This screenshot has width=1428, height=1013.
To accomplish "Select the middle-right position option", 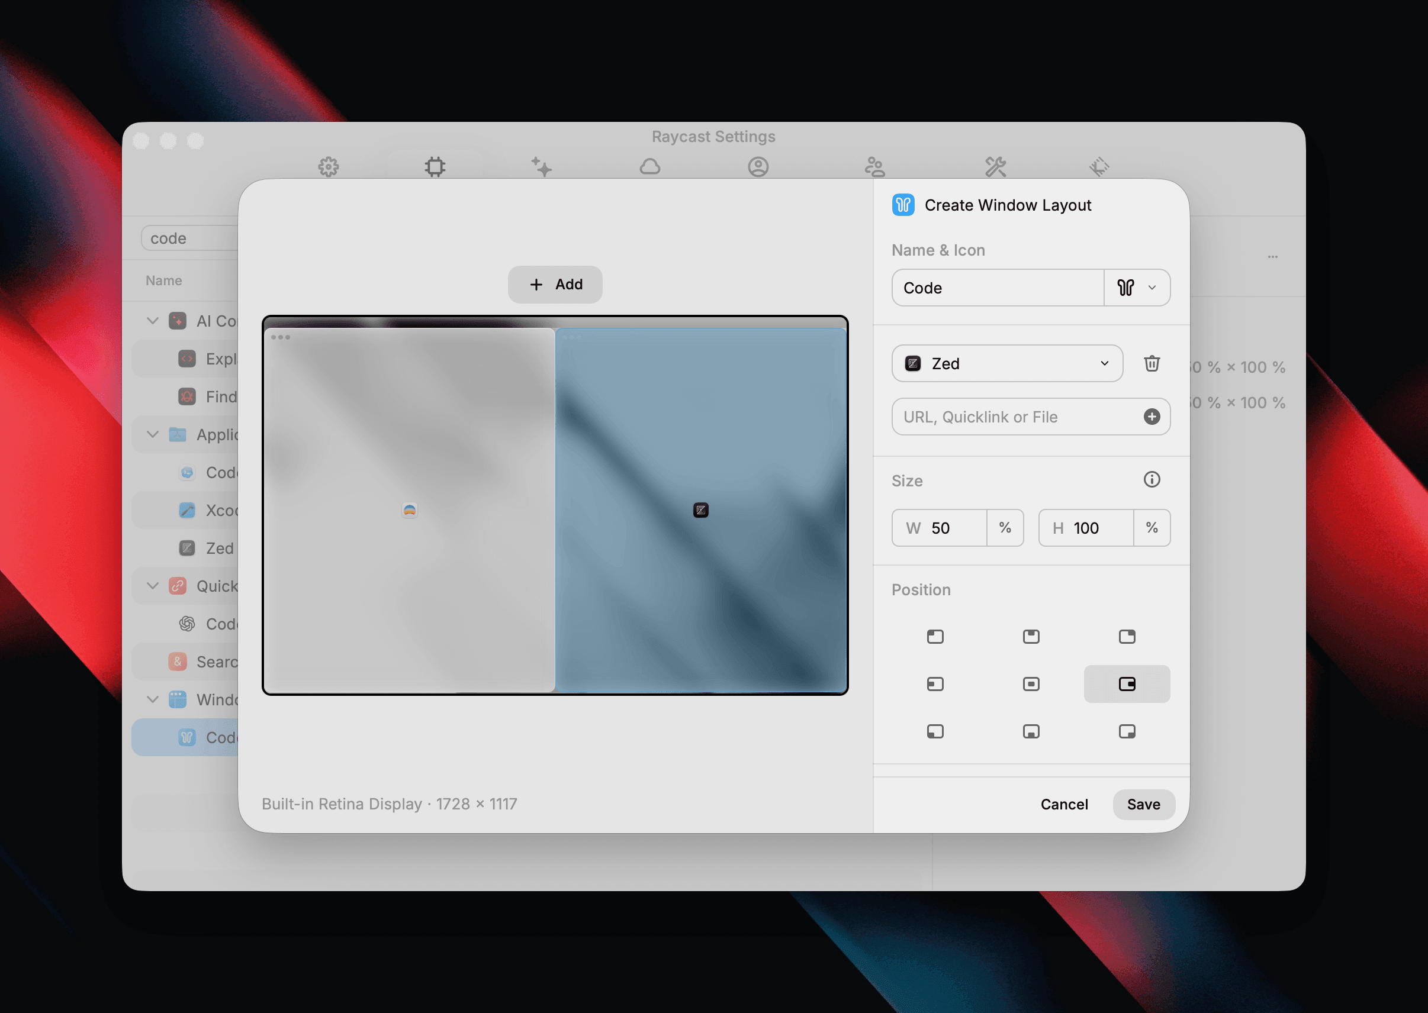I will [1127, 684].
